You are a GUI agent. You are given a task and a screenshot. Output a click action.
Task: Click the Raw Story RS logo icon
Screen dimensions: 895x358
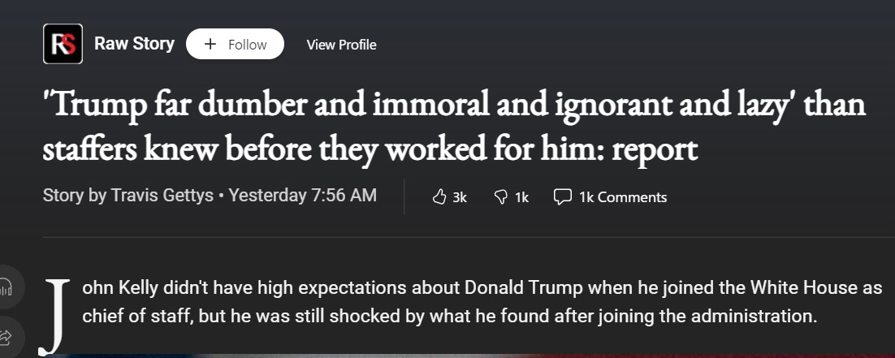point(63,44)
